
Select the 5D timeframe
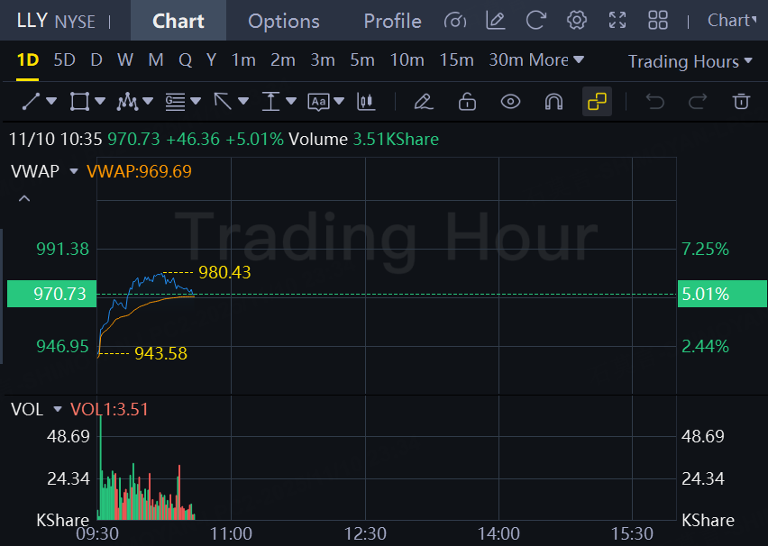click(x=64, y=60)
